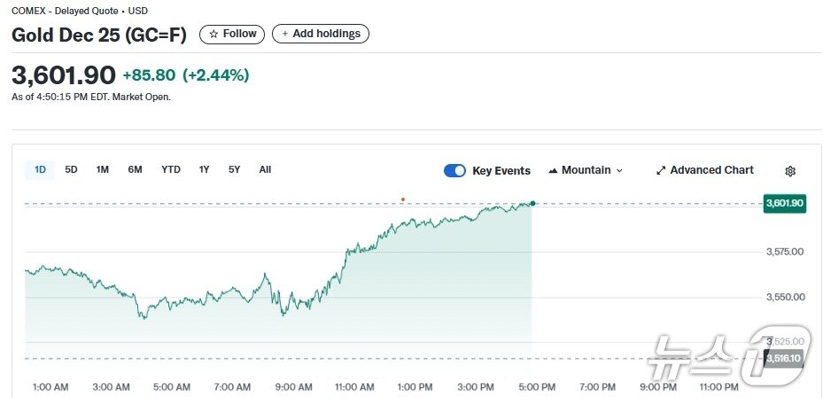Switch to the 5D range tab
The height and width of the screenshot is (398, 823).
click(71, 169)
